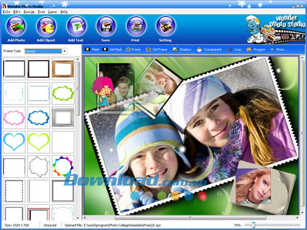Apply Mask from the edit toolbar
This screenshot has height=230, width=307.
(92, 50)
